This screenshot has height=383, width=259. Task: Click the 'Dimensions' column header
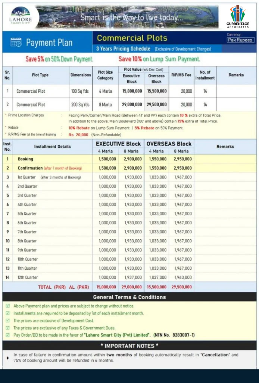click(81, 75)
